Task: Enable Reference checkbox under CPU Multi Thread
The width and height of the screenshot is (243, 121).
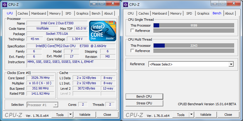Action: 132,51
